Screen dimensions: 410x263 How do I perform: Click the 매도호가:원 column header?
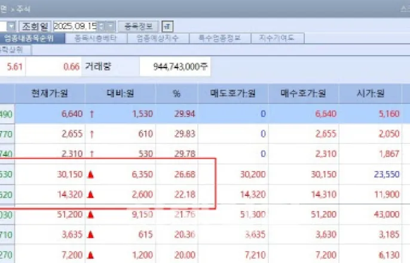click(x=233, y=93)
